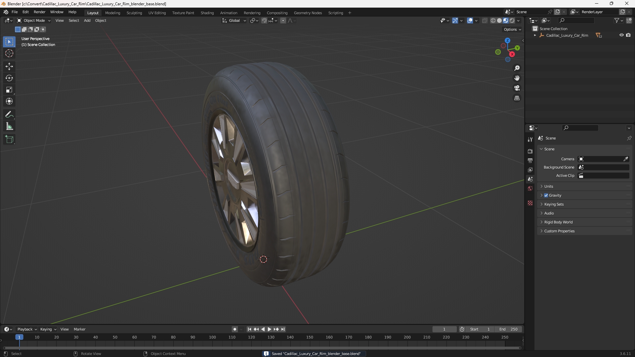Toggle snapping magnet icon in header

[x=264, y=20]
